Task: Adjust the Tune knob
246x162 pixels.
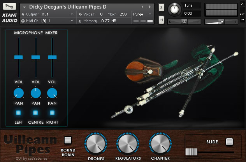Action: point(174,9)
